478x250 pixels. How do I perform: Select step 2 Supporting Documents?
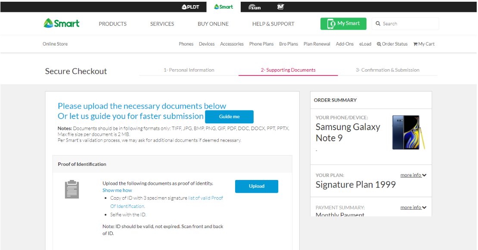288,70
